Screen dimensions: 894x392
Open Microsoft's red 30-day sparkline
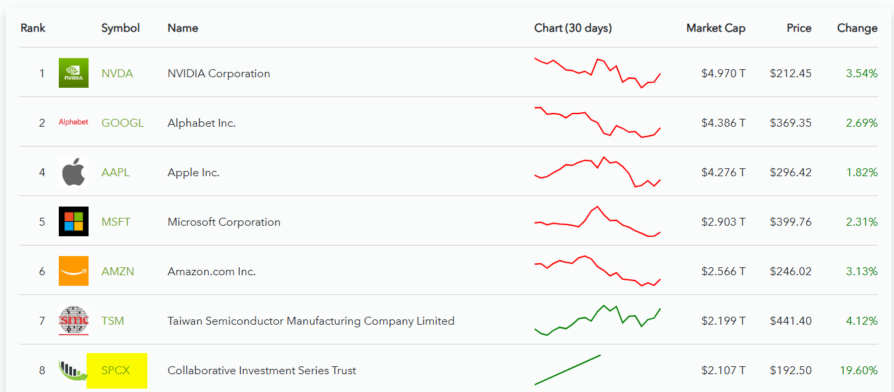597,221
